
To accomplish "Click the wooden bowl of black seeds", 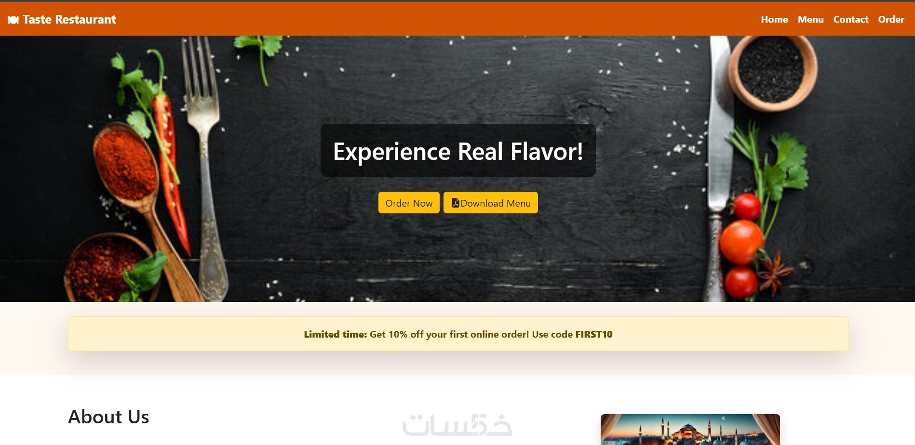I will tap(772, 72).
